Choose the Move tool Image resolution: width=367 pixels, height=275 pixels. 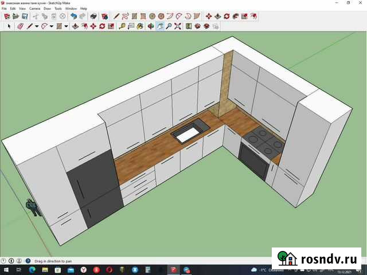point(93,26)
